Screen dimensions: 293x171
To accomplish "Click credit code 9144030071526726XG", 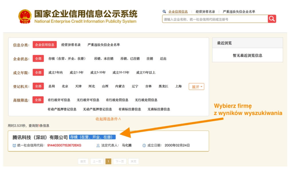I will pyautogui.click(x=64, y=146).
